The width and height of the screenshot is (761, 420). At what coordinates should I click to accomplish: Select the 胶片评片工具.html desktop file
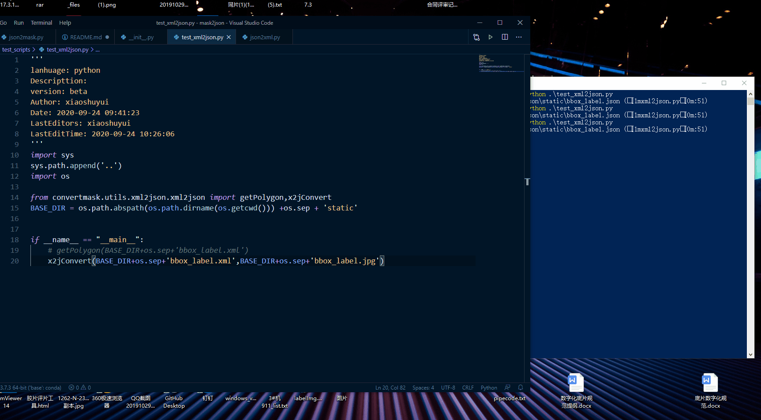tap(40, 402)
